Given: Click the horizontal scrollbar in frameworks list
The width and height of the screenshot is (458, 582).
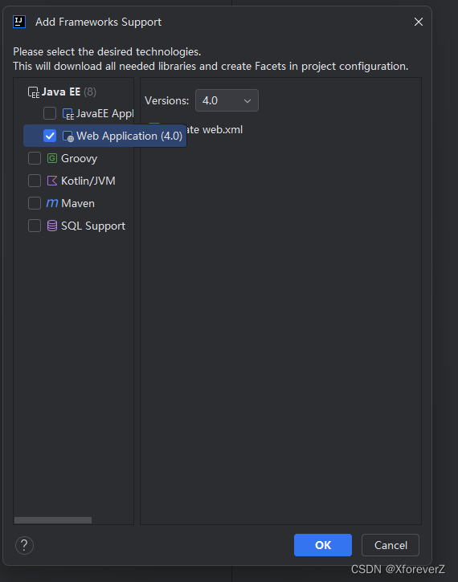Looking at the screenshot, I should [53, 520].
